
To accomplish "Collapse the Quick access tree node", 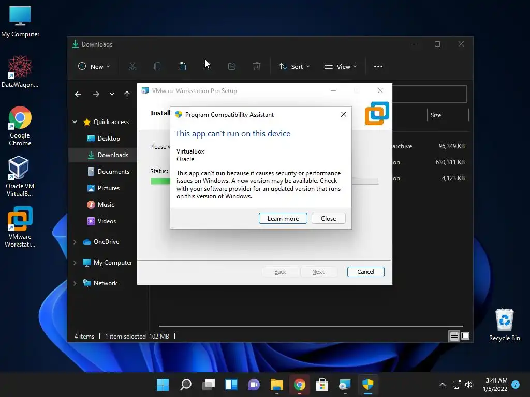I will pyautogui.click(x=75, y=122).
